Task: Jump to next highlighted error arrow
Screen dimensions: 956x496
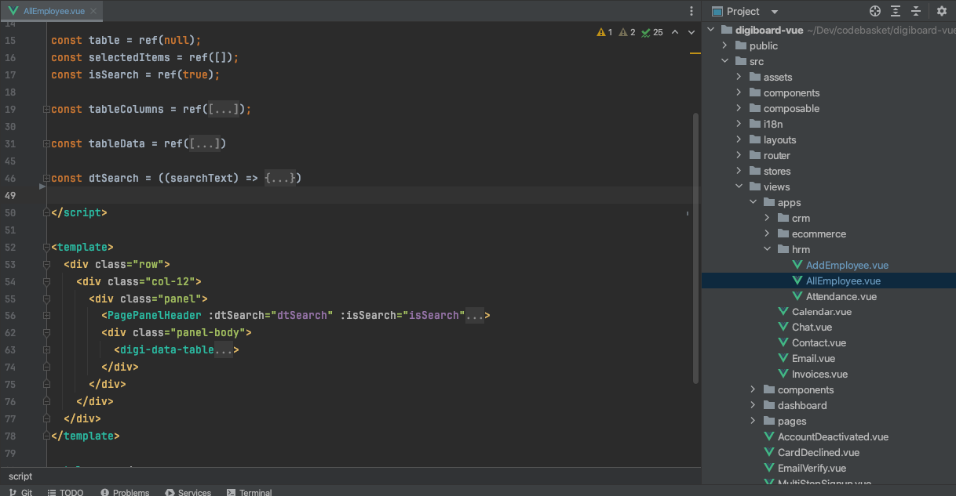Action: click(691, 32)
